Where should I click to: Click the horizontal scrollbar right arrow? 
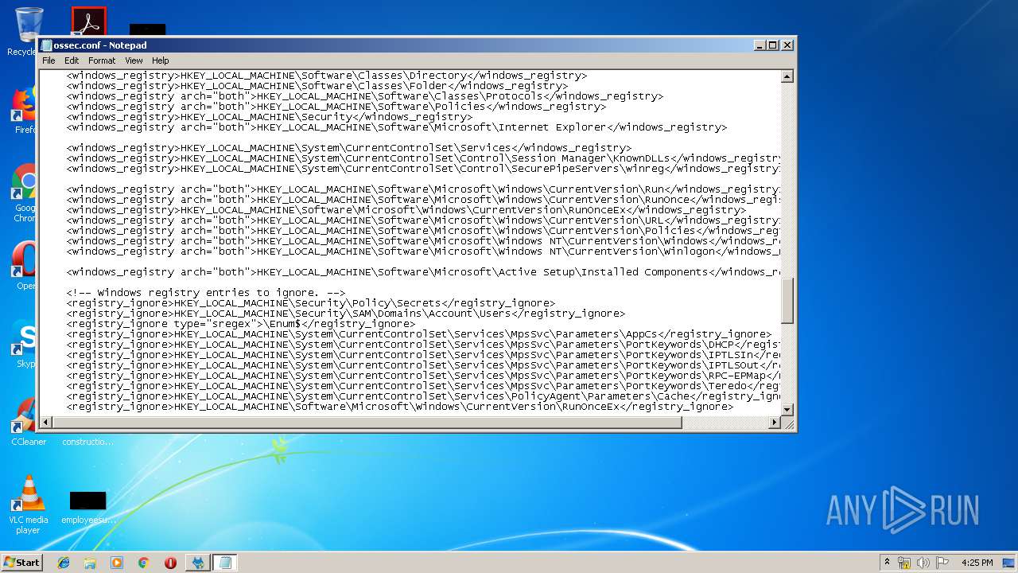(x=775, y=423)
